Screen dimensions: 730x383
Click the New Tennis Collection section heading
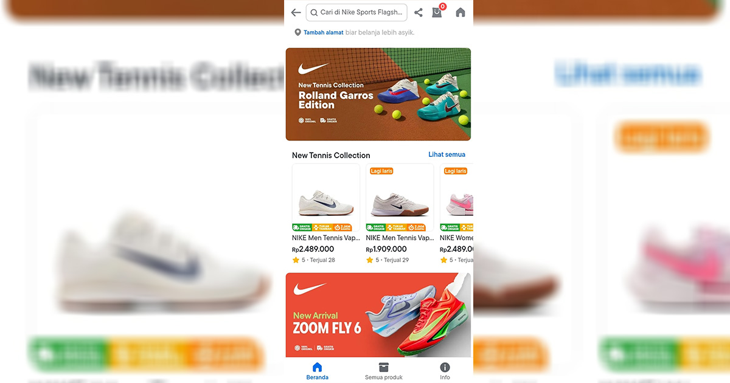331,155
